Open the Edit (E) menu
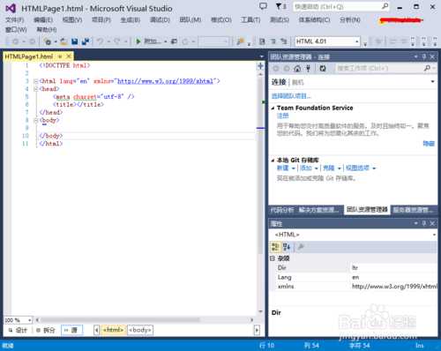 point(43,19)
